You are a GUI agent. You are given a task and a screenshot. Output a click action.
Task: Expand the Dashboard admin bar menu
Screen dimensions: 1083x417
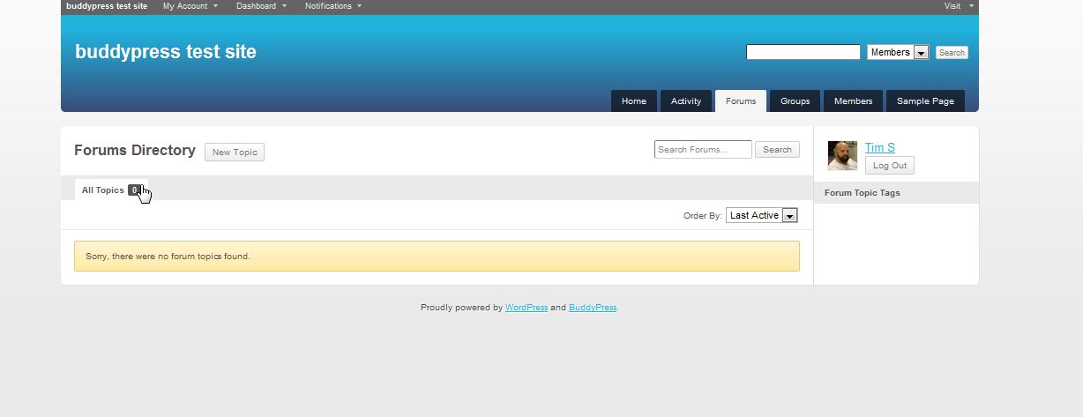click(262, 6)
